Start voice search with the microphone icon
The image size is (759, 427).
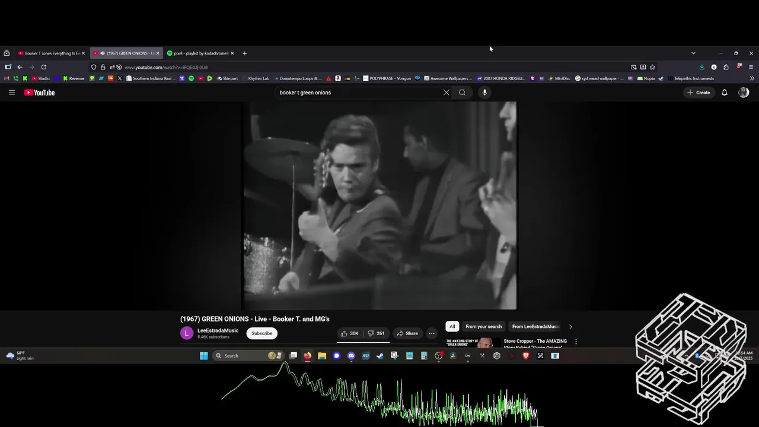click(x=484, y=93)
